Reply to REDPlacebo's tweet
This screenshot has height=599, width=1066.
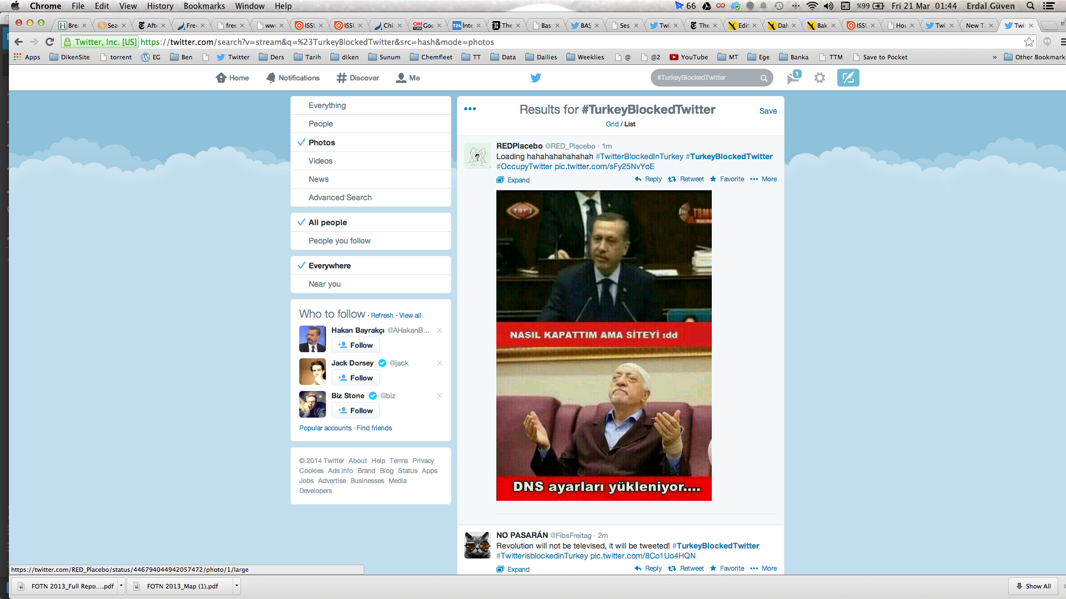click(x=648, y=179)
